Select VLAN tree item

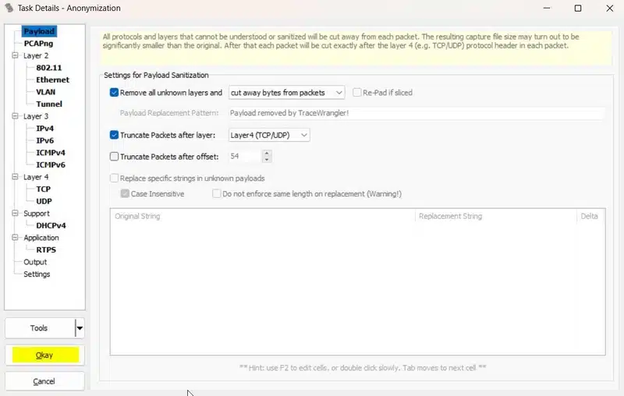46,92
